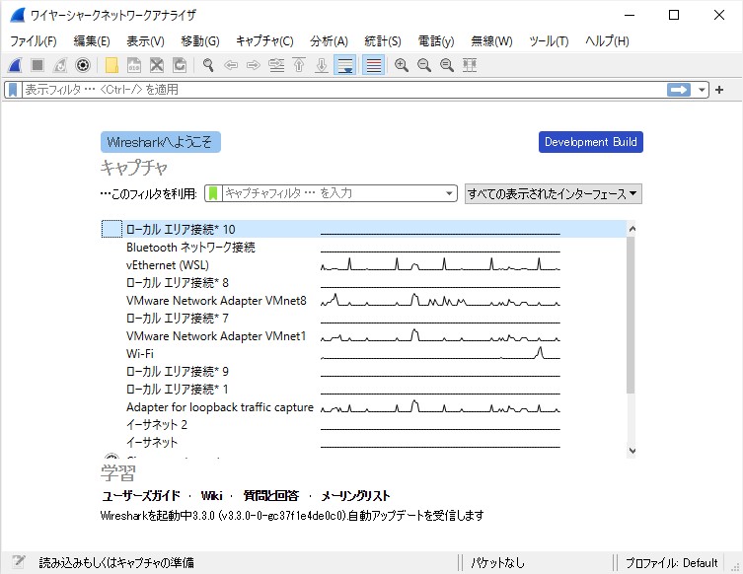Jump to first packet icon
This screenshot has width=743, height=574.
point(299,65)
